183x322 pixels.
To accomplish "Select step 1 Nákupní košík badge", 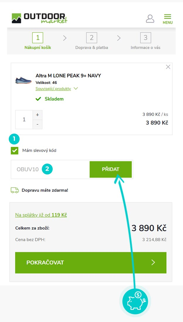I will click(37, 38).
